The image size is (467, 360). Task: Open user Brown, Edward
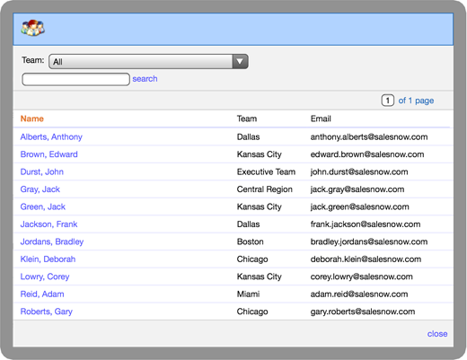[x=49, y=154]
